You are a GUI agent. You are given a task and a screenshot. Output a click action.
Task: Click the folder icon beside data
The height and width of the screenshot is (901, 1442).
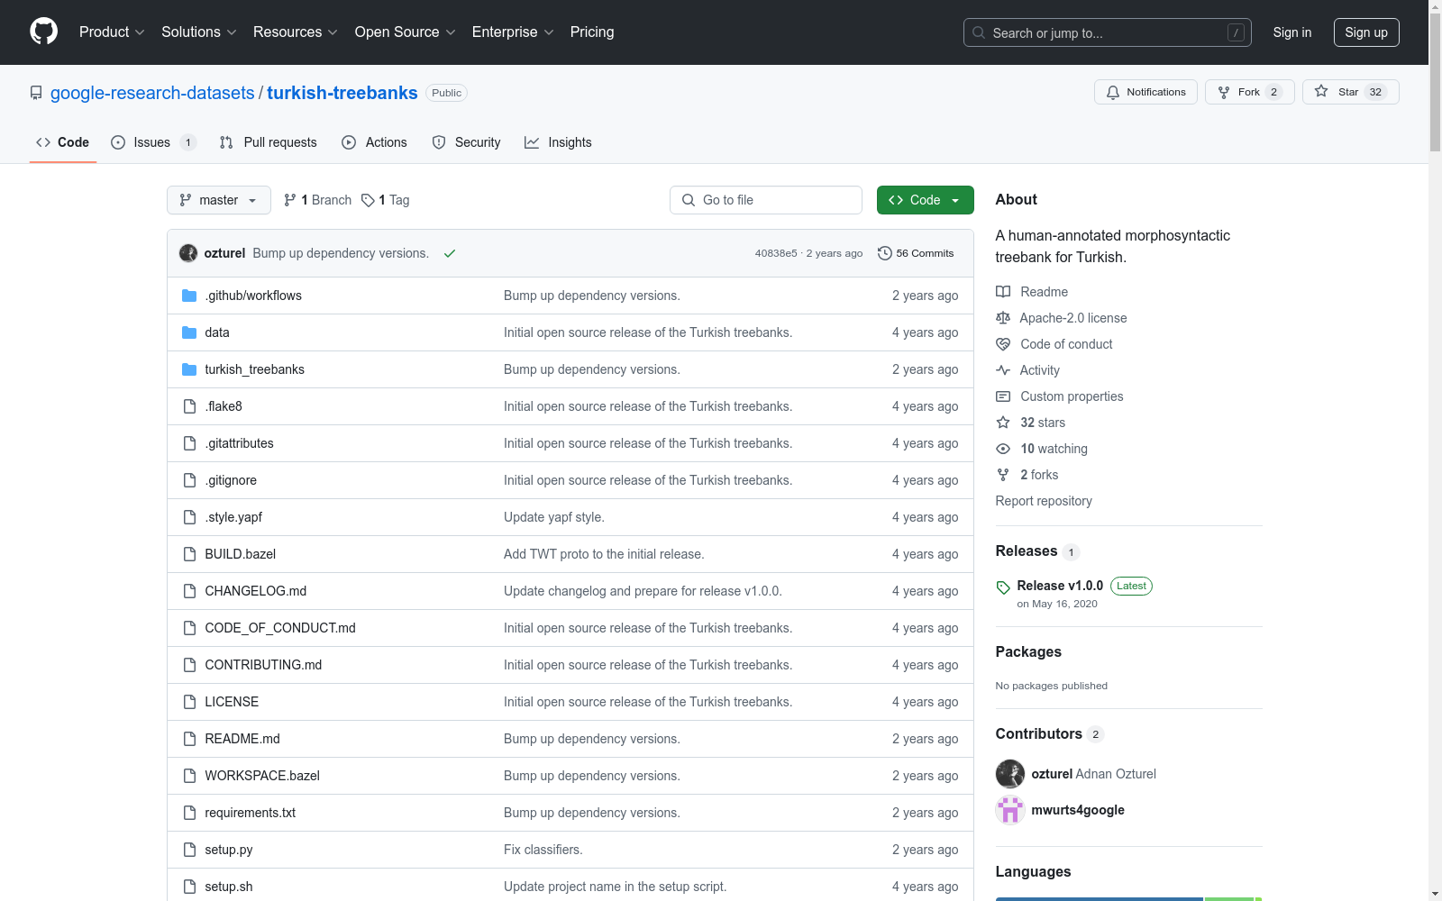coord(189,332)
